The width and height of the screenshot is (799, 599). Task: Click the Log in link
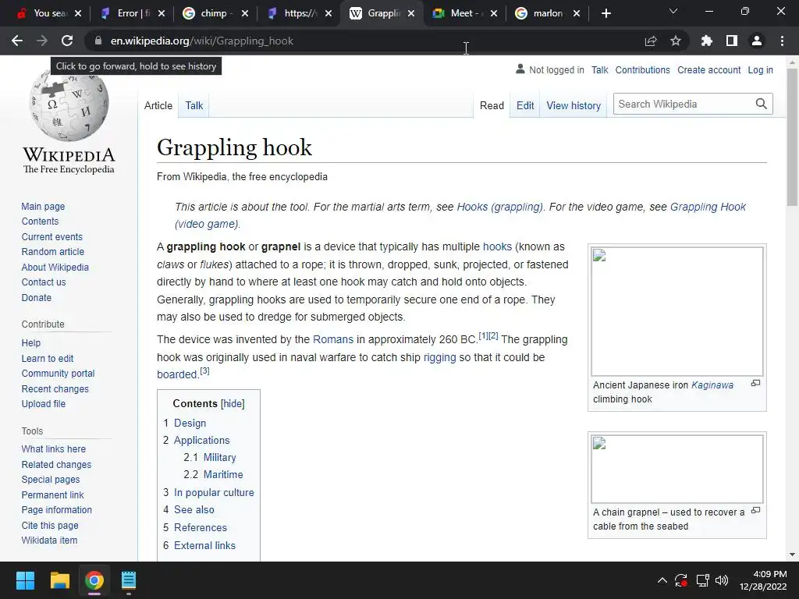pyautogui.click(x=760, y=69)
